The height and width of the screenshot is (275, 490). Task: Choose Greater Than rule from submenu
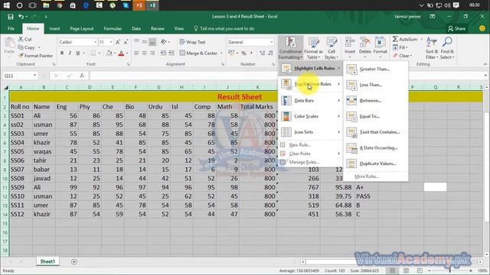(376, 70)
